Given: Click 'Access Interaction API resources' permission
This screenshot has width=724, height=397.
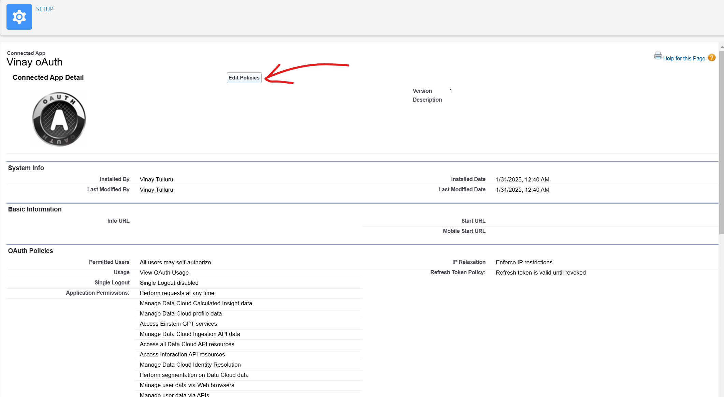Looking at the screenshot, I should (x=182, y=354).
